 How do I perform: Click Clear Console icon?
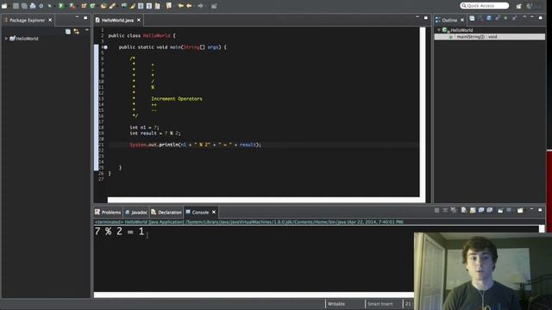[x=464, y=210]
